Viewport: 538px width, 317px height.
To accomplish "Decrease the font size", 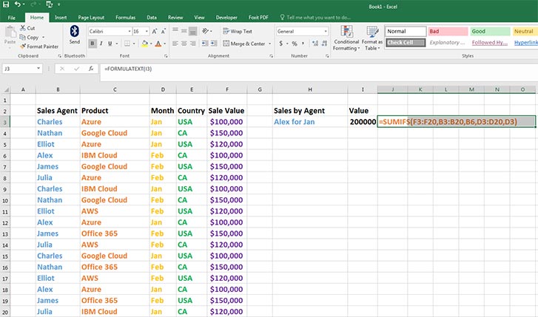I will click(x=164, y=31).
